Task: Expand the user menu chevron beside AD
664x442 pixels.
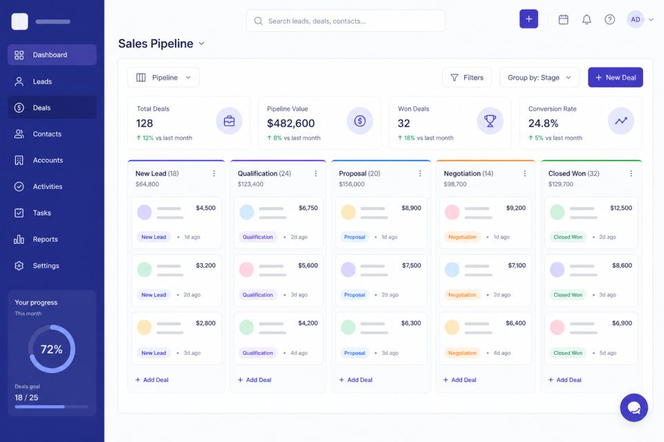Action: [651, 19]
